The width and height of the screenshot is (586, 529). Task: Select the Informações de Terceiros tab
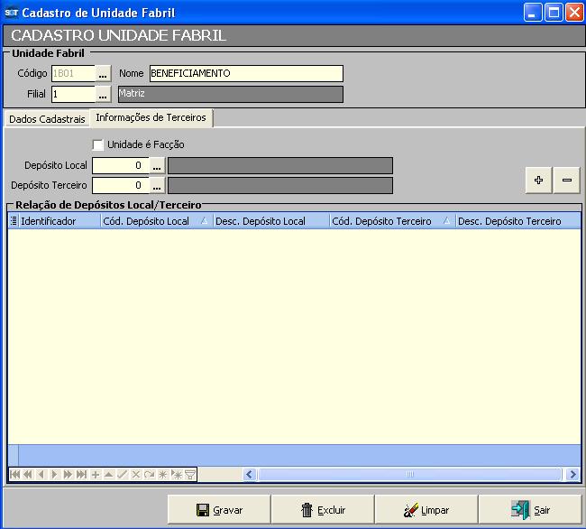tap(151, 118)
